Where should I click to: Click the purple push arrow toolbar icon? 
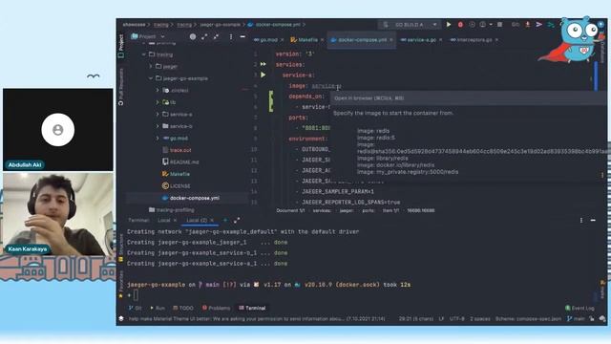click(x=538, y=25)
